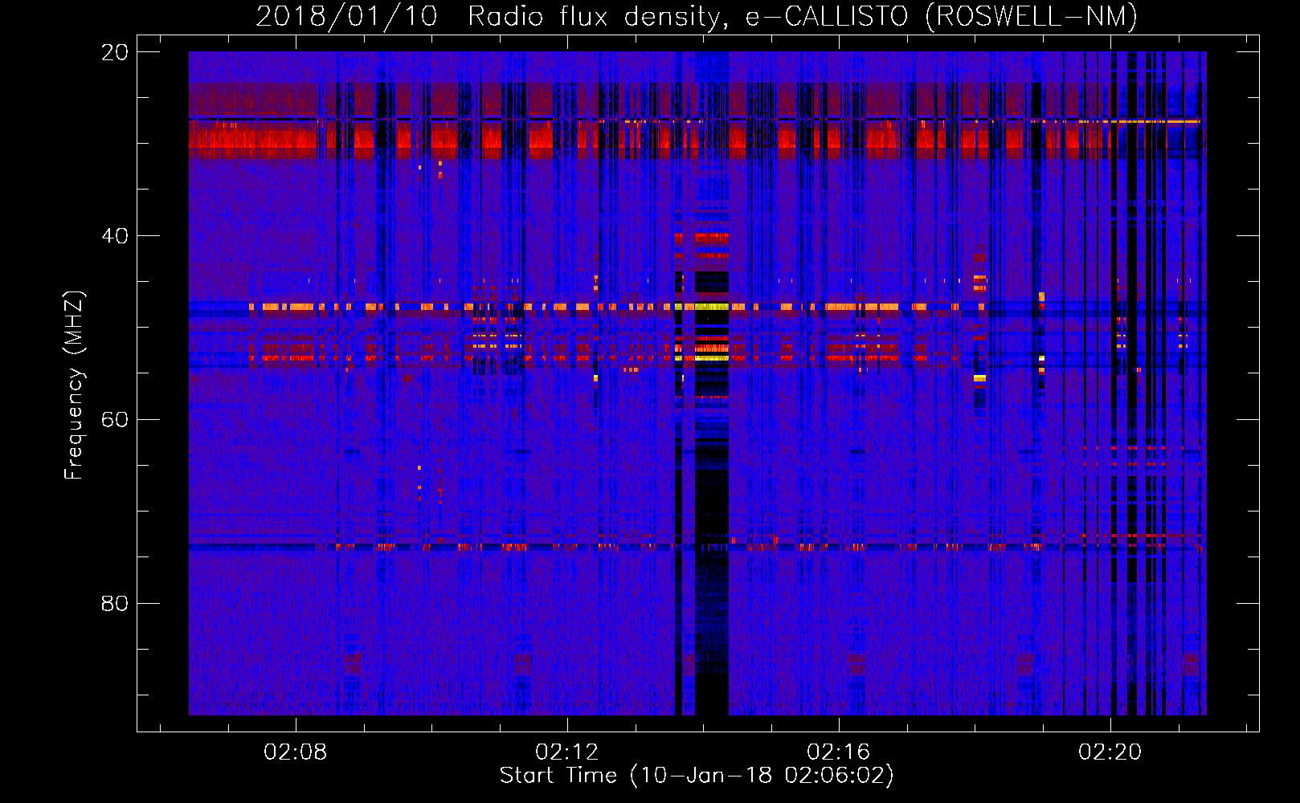
Task: Click the plot title "Radio flux density, e-CALLISTO (ROSWELL-NM)"
Action: click(x=803, y=17)
